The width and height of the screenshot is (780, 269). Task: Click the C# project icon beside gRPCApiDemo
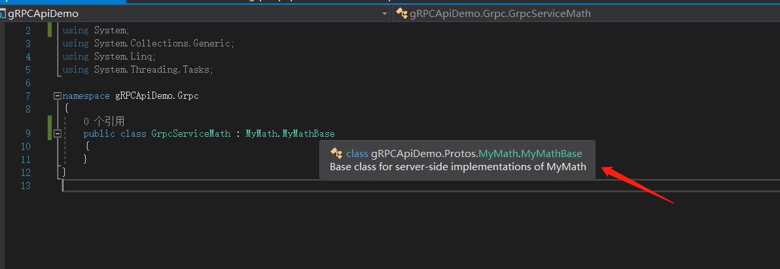pos(4,13)
